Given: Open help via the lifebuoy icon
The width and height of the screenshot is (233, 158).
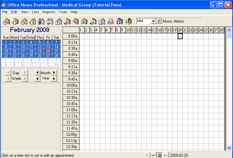Looking at the screenshot, I should click(x=119, y=21).
